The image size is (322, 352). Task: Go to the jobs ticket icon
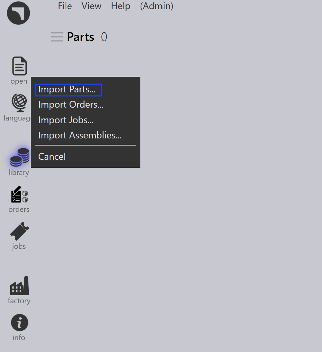(20, 231)
